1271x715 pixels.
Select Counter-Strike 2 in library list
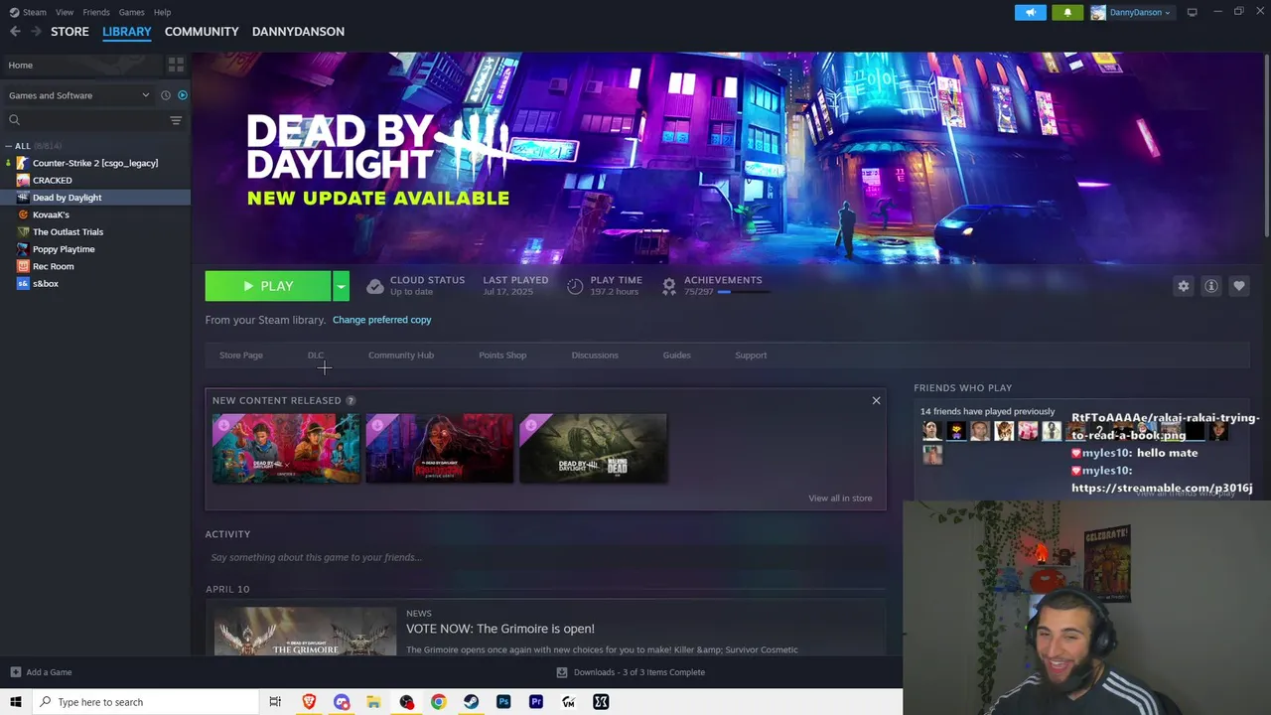coord(95,163)
